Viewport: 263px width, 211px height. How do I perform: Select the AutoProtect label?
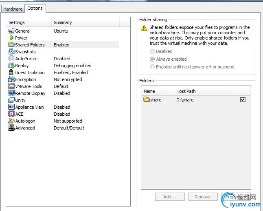tap(27, 59)
